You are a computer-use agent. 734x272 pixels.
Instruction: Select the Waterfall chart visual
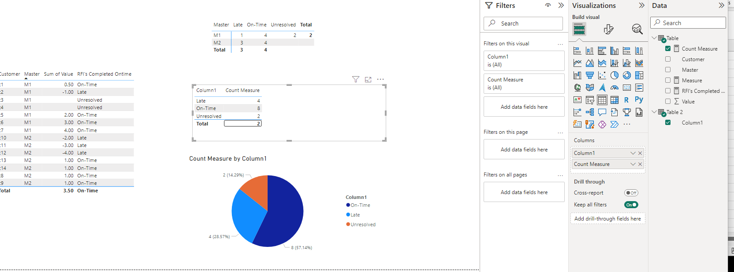pos(577,75)
